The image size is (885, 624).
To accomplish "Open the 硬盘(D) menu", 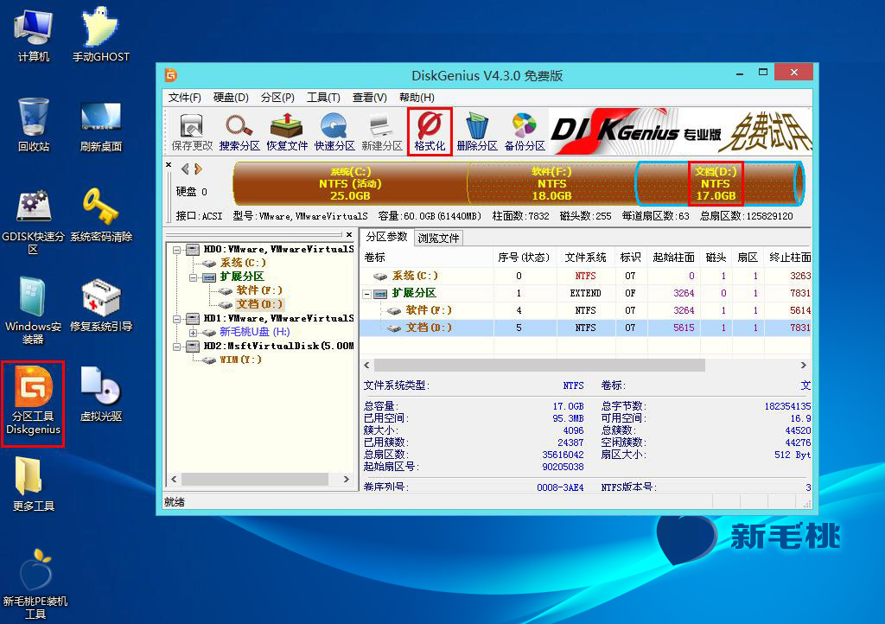I will [231, 98].
